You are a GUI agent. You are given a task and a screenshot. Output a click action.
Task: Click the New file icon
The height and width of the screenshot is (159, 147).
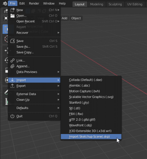pyautogui.click(x=13, y=10)
